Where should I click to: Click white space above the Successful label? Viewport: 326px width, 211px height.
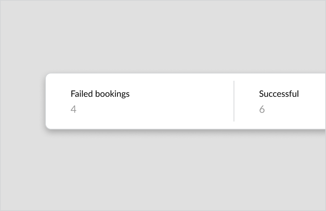[x=279, y=81]
